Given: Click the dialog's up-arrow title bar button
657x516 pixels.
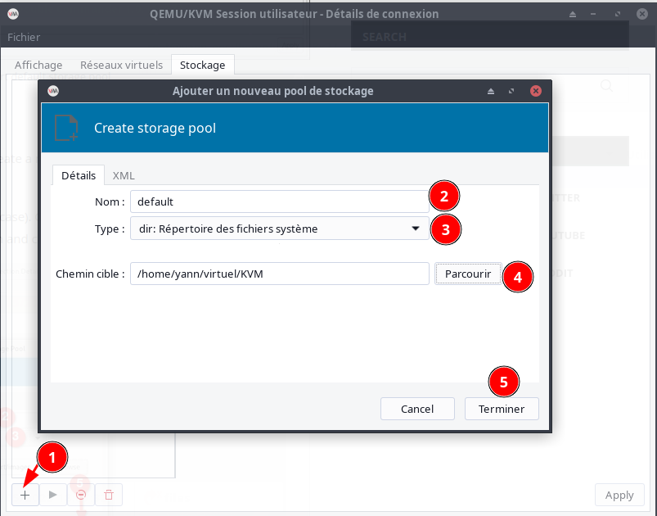Looking at the screenshot, I should coord(491,91).
